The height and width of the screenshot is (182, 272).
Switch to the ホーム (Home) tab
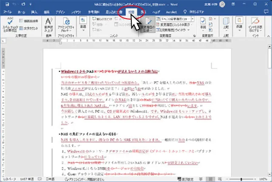coord(21,12)
